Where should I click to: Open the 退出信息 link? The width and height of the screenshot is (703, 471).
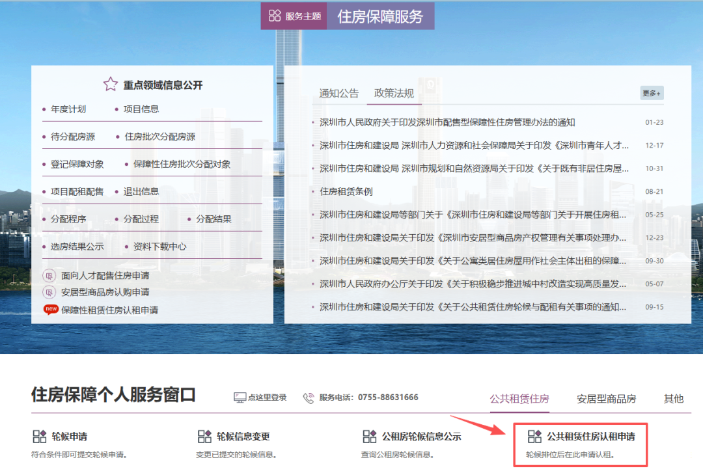pos(141,191)
